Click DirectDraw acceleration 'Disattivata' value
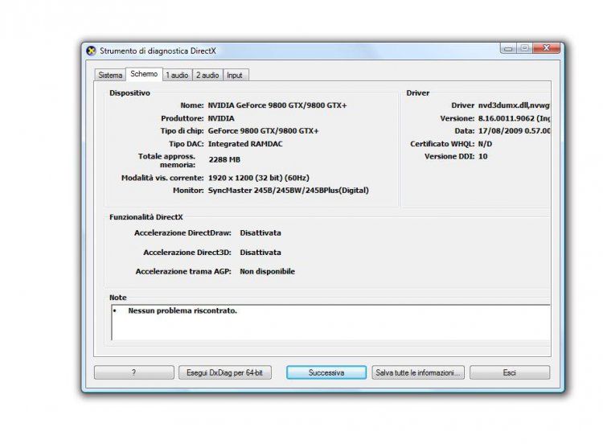 pyautogui.click(x=260, y=232)
